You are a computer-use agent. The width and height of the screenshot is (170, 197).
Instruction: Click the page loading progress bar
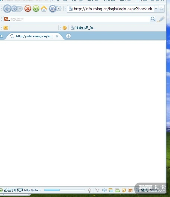tap(64, 190)
